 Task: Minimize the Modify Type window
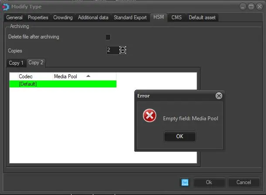243,6
